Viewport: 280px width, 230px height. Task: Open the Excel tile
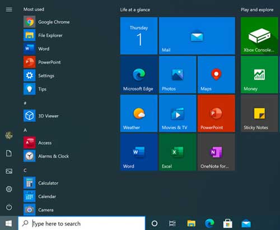coord(178,152)
